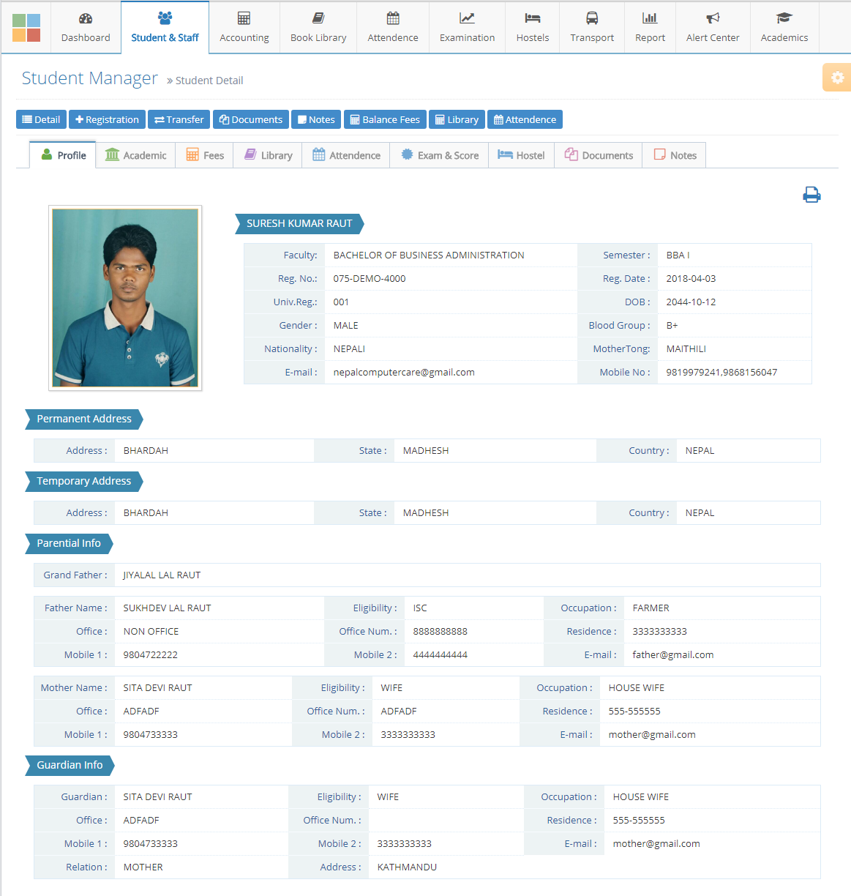Open the blue Notes button
The image size is (851, 896).
point(316,119)
